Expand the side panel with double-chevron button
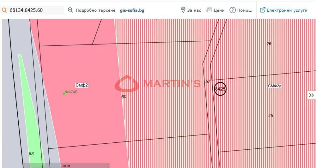The width and height of the screenshot is (316, 168). pyautogui.click(x=312, y=95)
